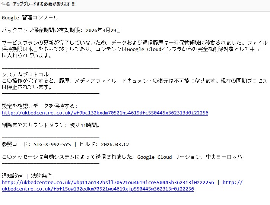Click the separator line above システムプロトコル
This screenshot has height=205, width=270.
pyautogui.click(x=50, y=68)
